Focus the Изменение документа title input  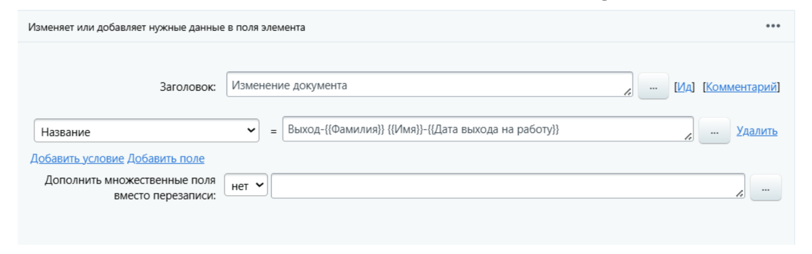coord(426,85)
